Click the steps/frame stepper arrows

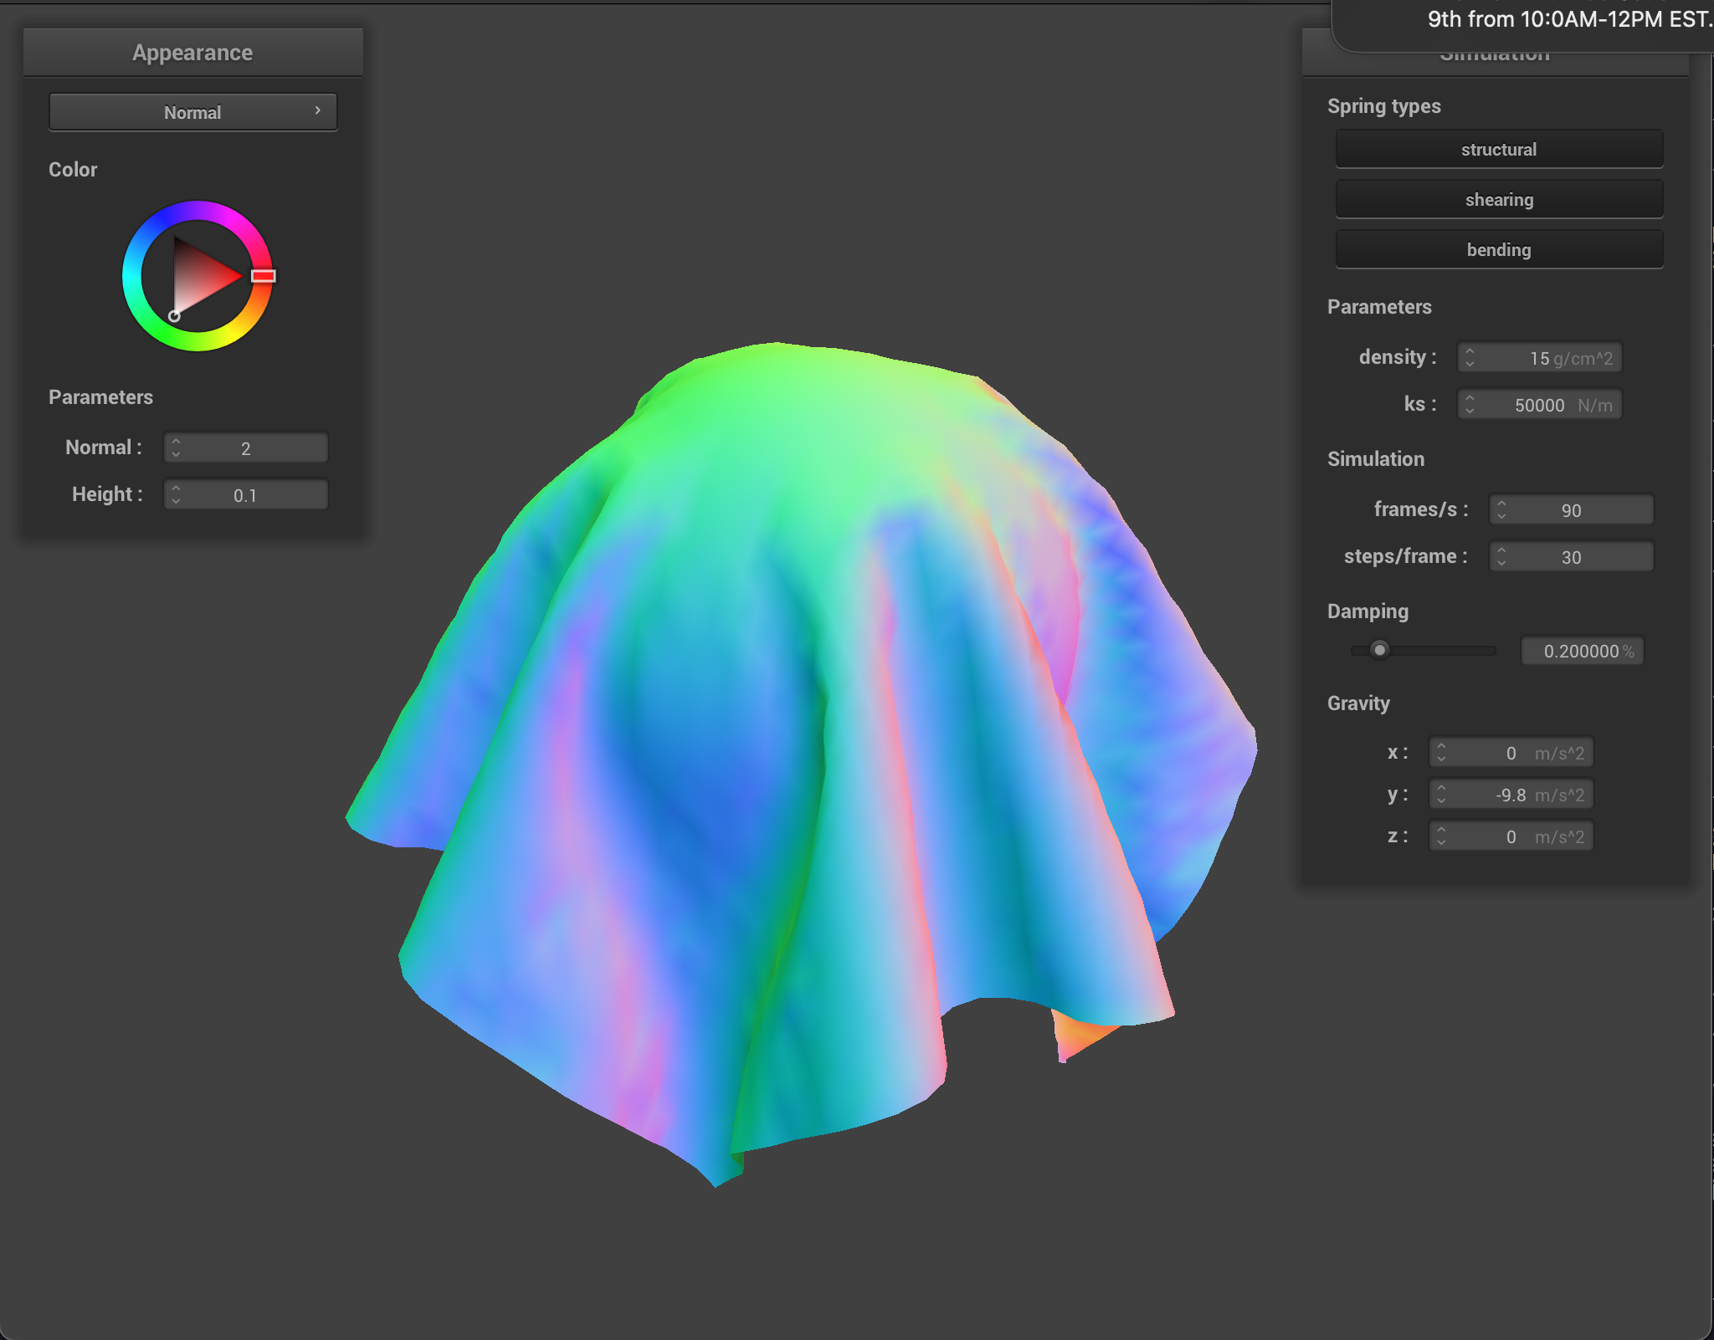(x=1501, y=557)
